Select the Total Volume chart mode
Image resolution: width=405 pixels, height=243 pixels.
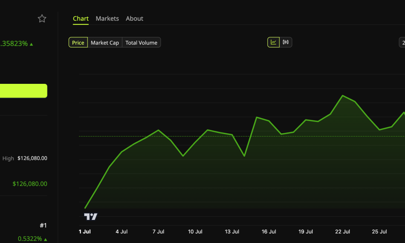141,43
